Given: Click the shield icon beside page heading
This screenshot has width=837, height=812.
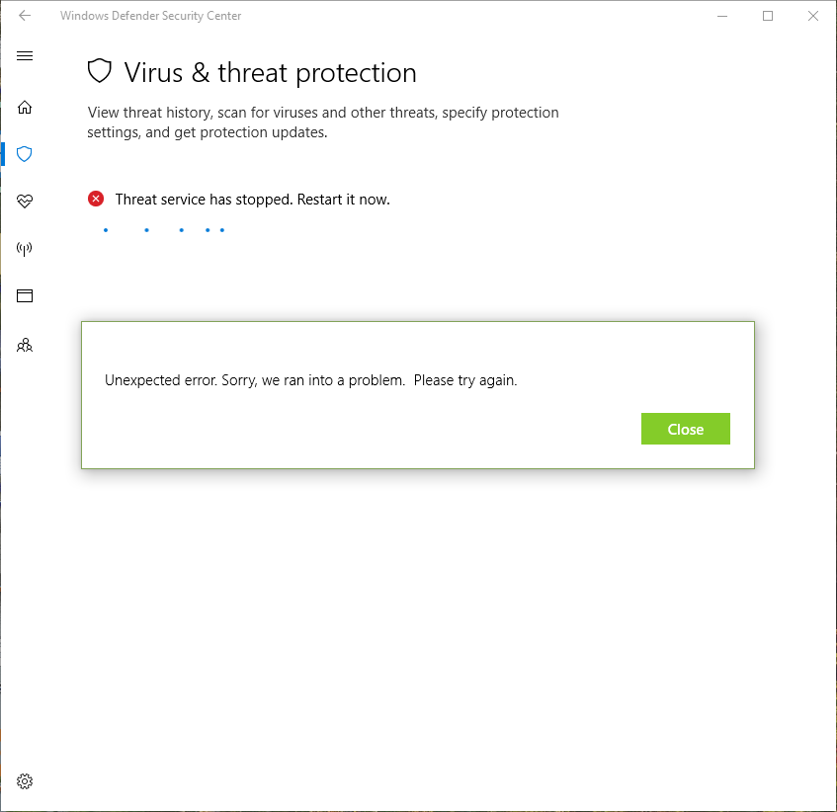Looking at the screenshot, I should (x=99, y=71).
